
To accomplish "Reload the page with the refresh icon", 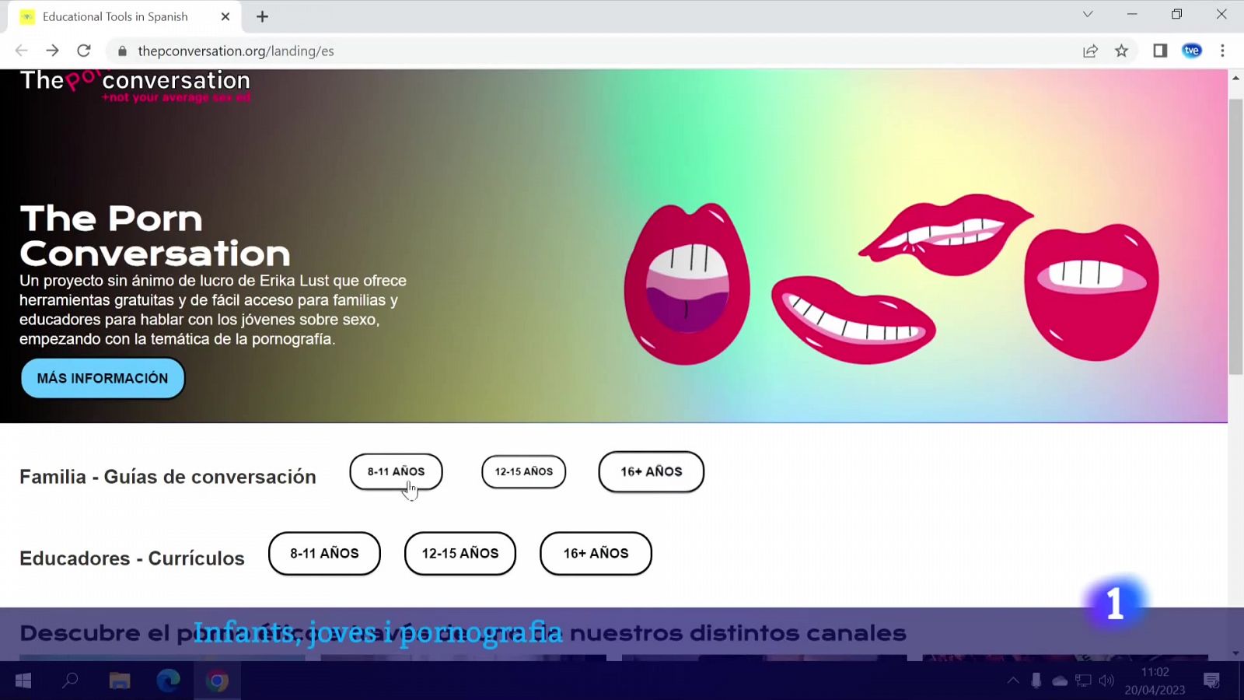I will (85, 51).
